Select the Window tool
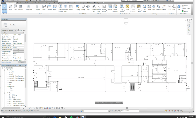Screen dimensions: 196x118 21,7
